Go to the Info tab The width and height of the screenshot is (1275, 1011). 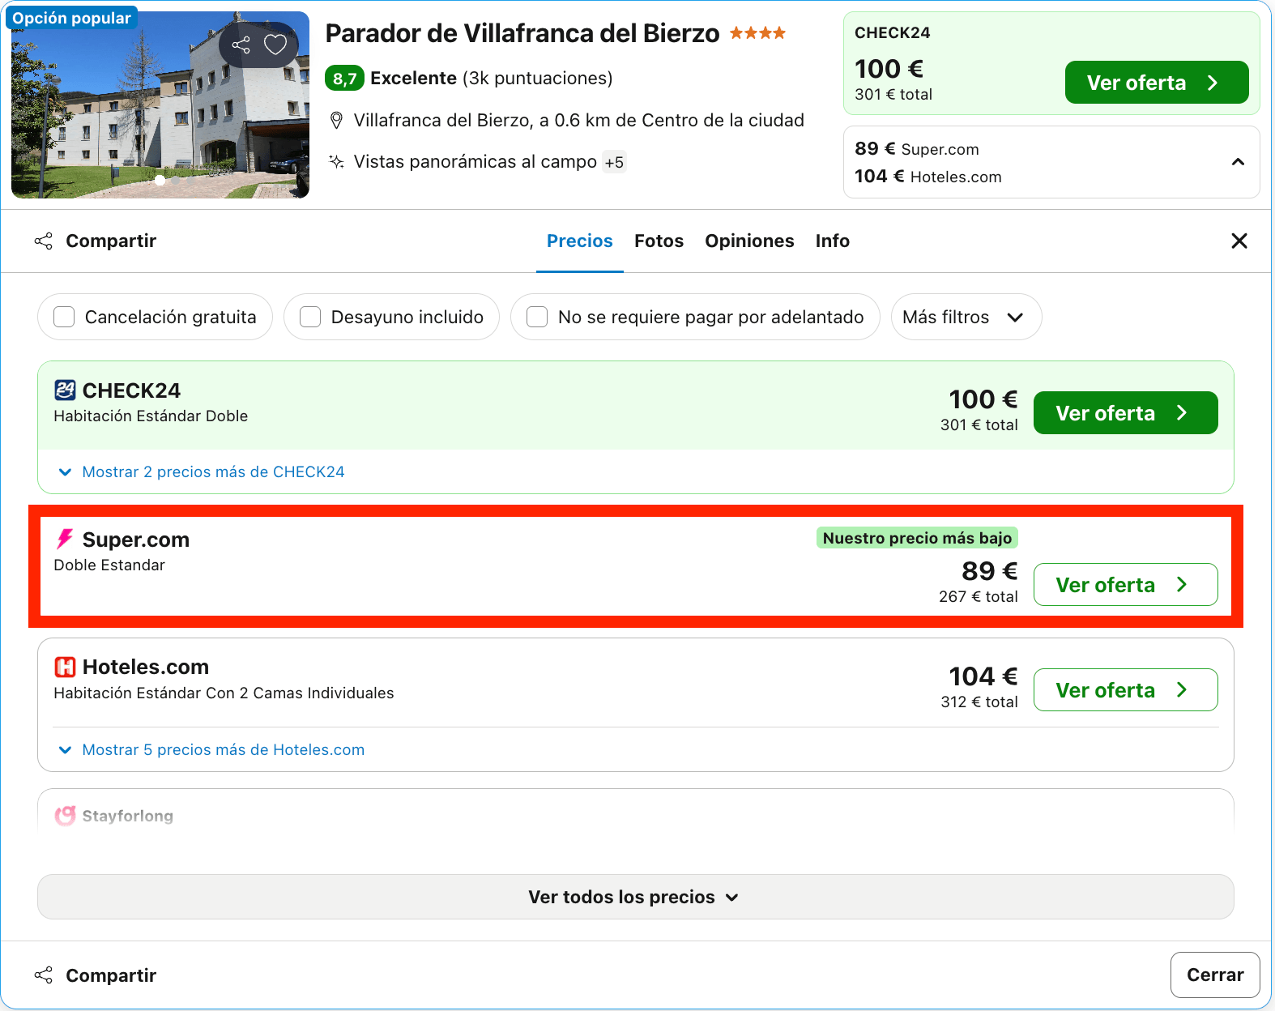point(832,241)
